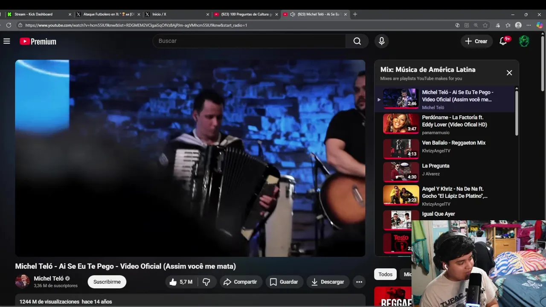Start voice search with microphone icon
546x307 pixels.
[x=382, y=41]
